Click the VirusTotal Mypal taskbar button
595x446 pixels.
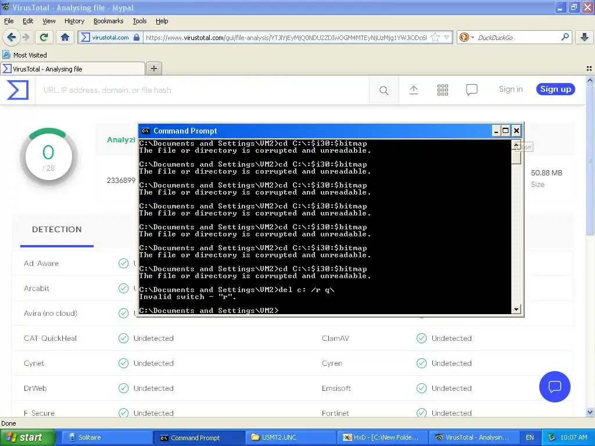(474, 437)
